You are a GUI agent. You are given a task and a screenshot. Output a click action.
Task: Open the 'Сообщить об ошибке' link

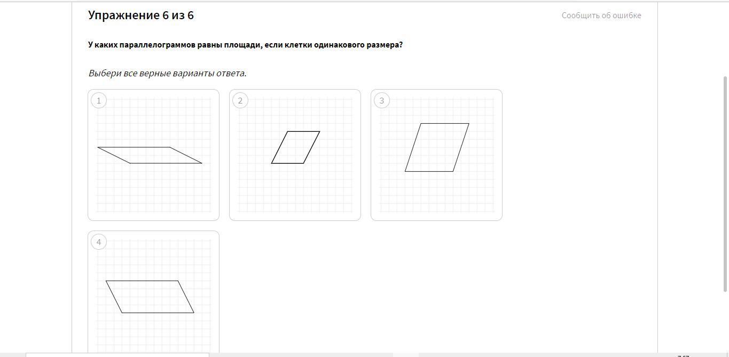601,15
